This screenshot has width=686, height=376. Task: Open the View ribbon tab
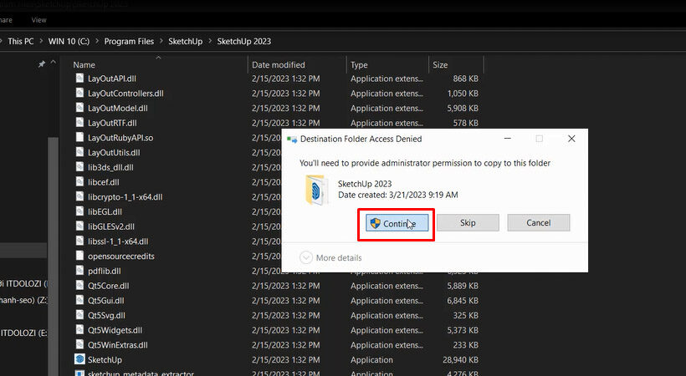click(x=38, y=19)
